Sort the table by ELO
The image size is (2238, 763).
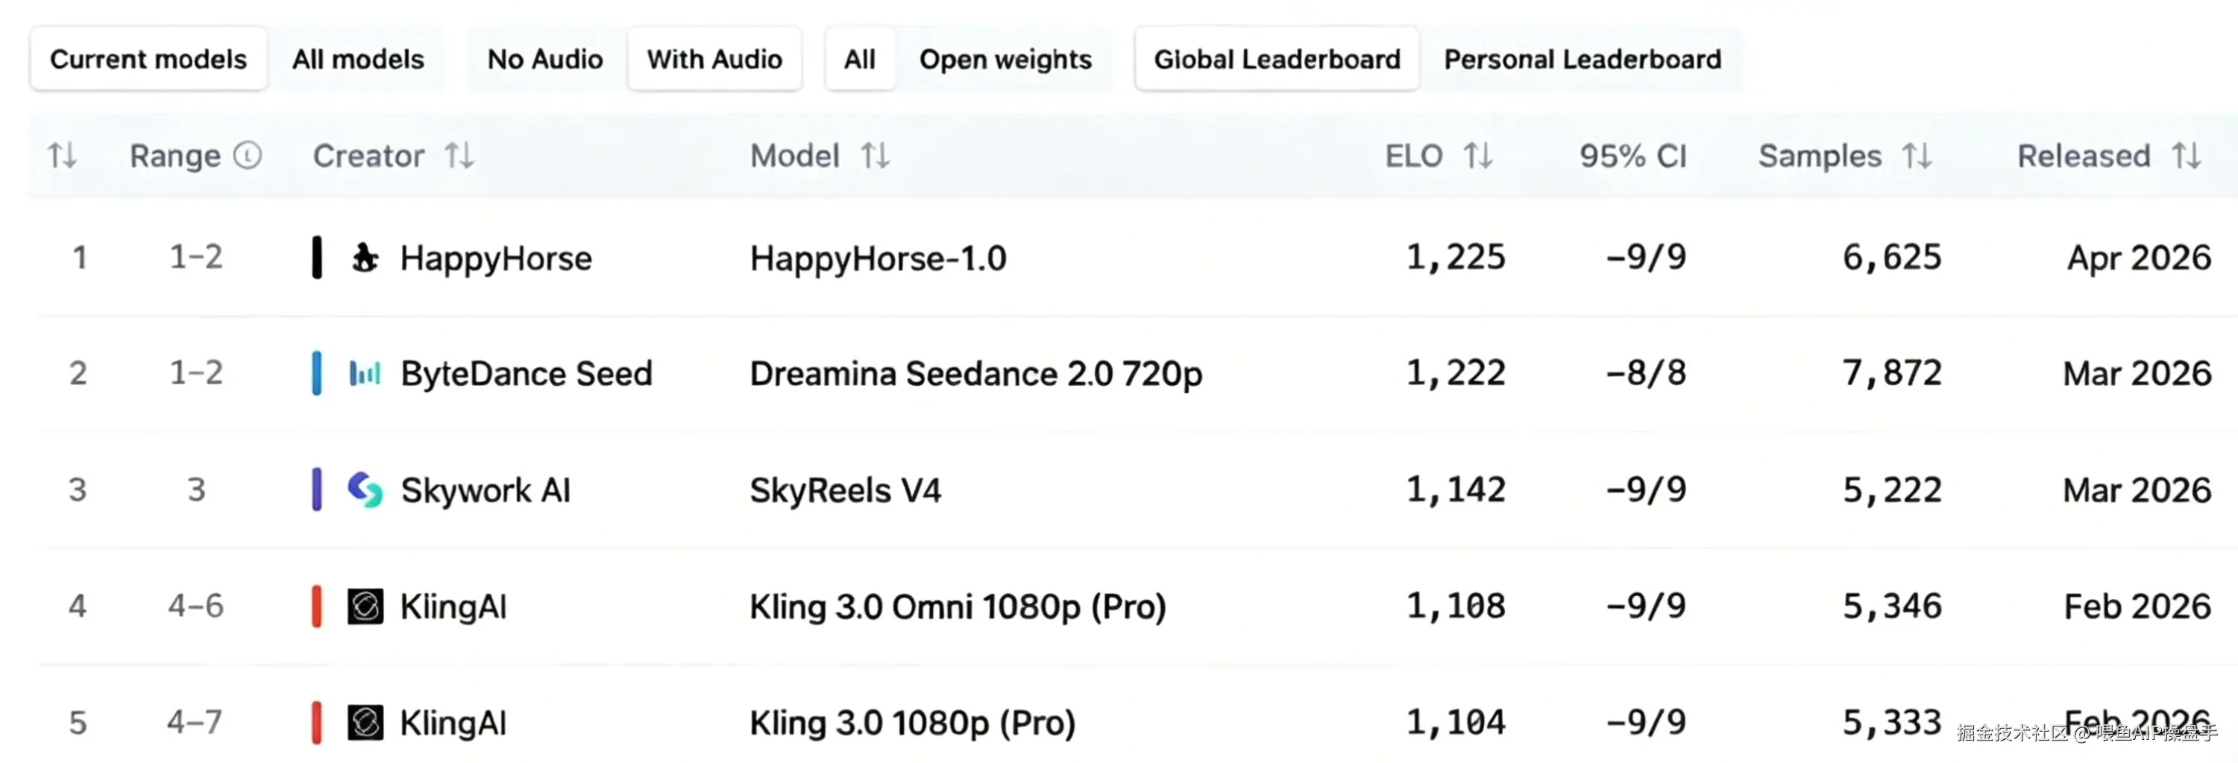tap(1478, 156)
